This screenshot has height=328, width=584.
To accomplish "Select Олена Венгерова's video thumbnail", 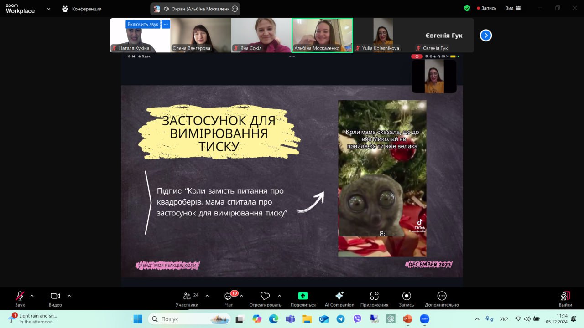I will [201, 35].
